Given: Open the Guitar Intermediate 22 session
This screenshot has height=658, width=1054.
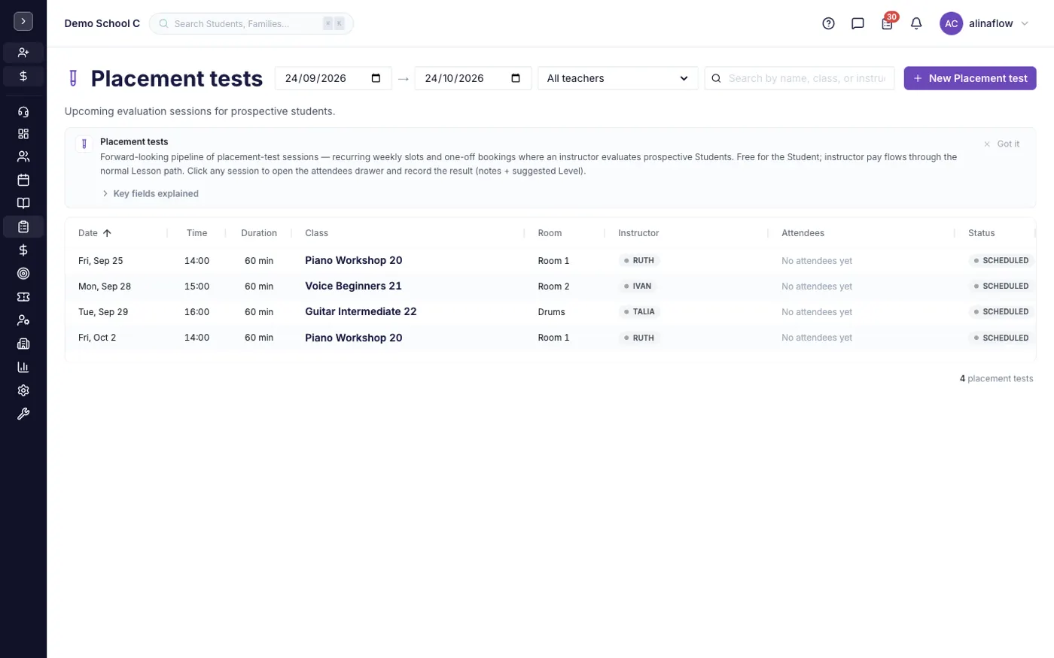Looking at the screenshot, I should click(361, 311).
